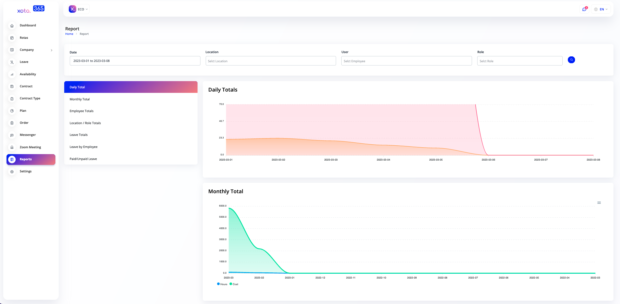This screenshot has width=620, height=304.
Task: Click the globe language icon
Action: coord(596,9)
